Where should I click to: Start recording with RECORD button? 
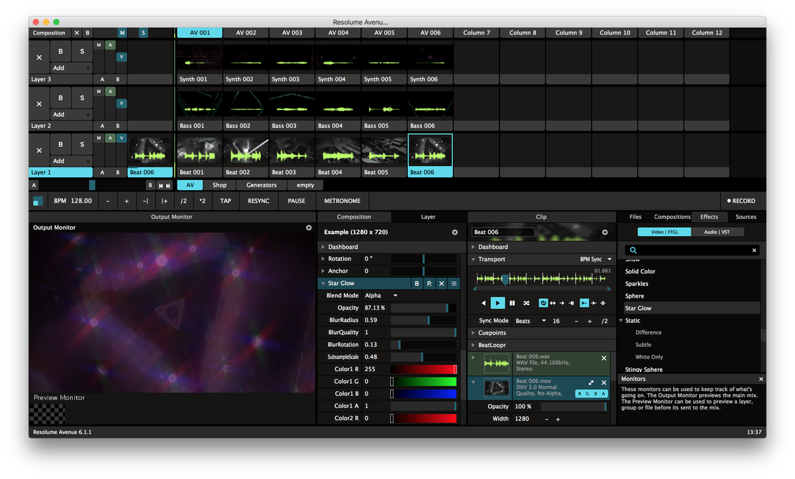[x=741, y=201]
